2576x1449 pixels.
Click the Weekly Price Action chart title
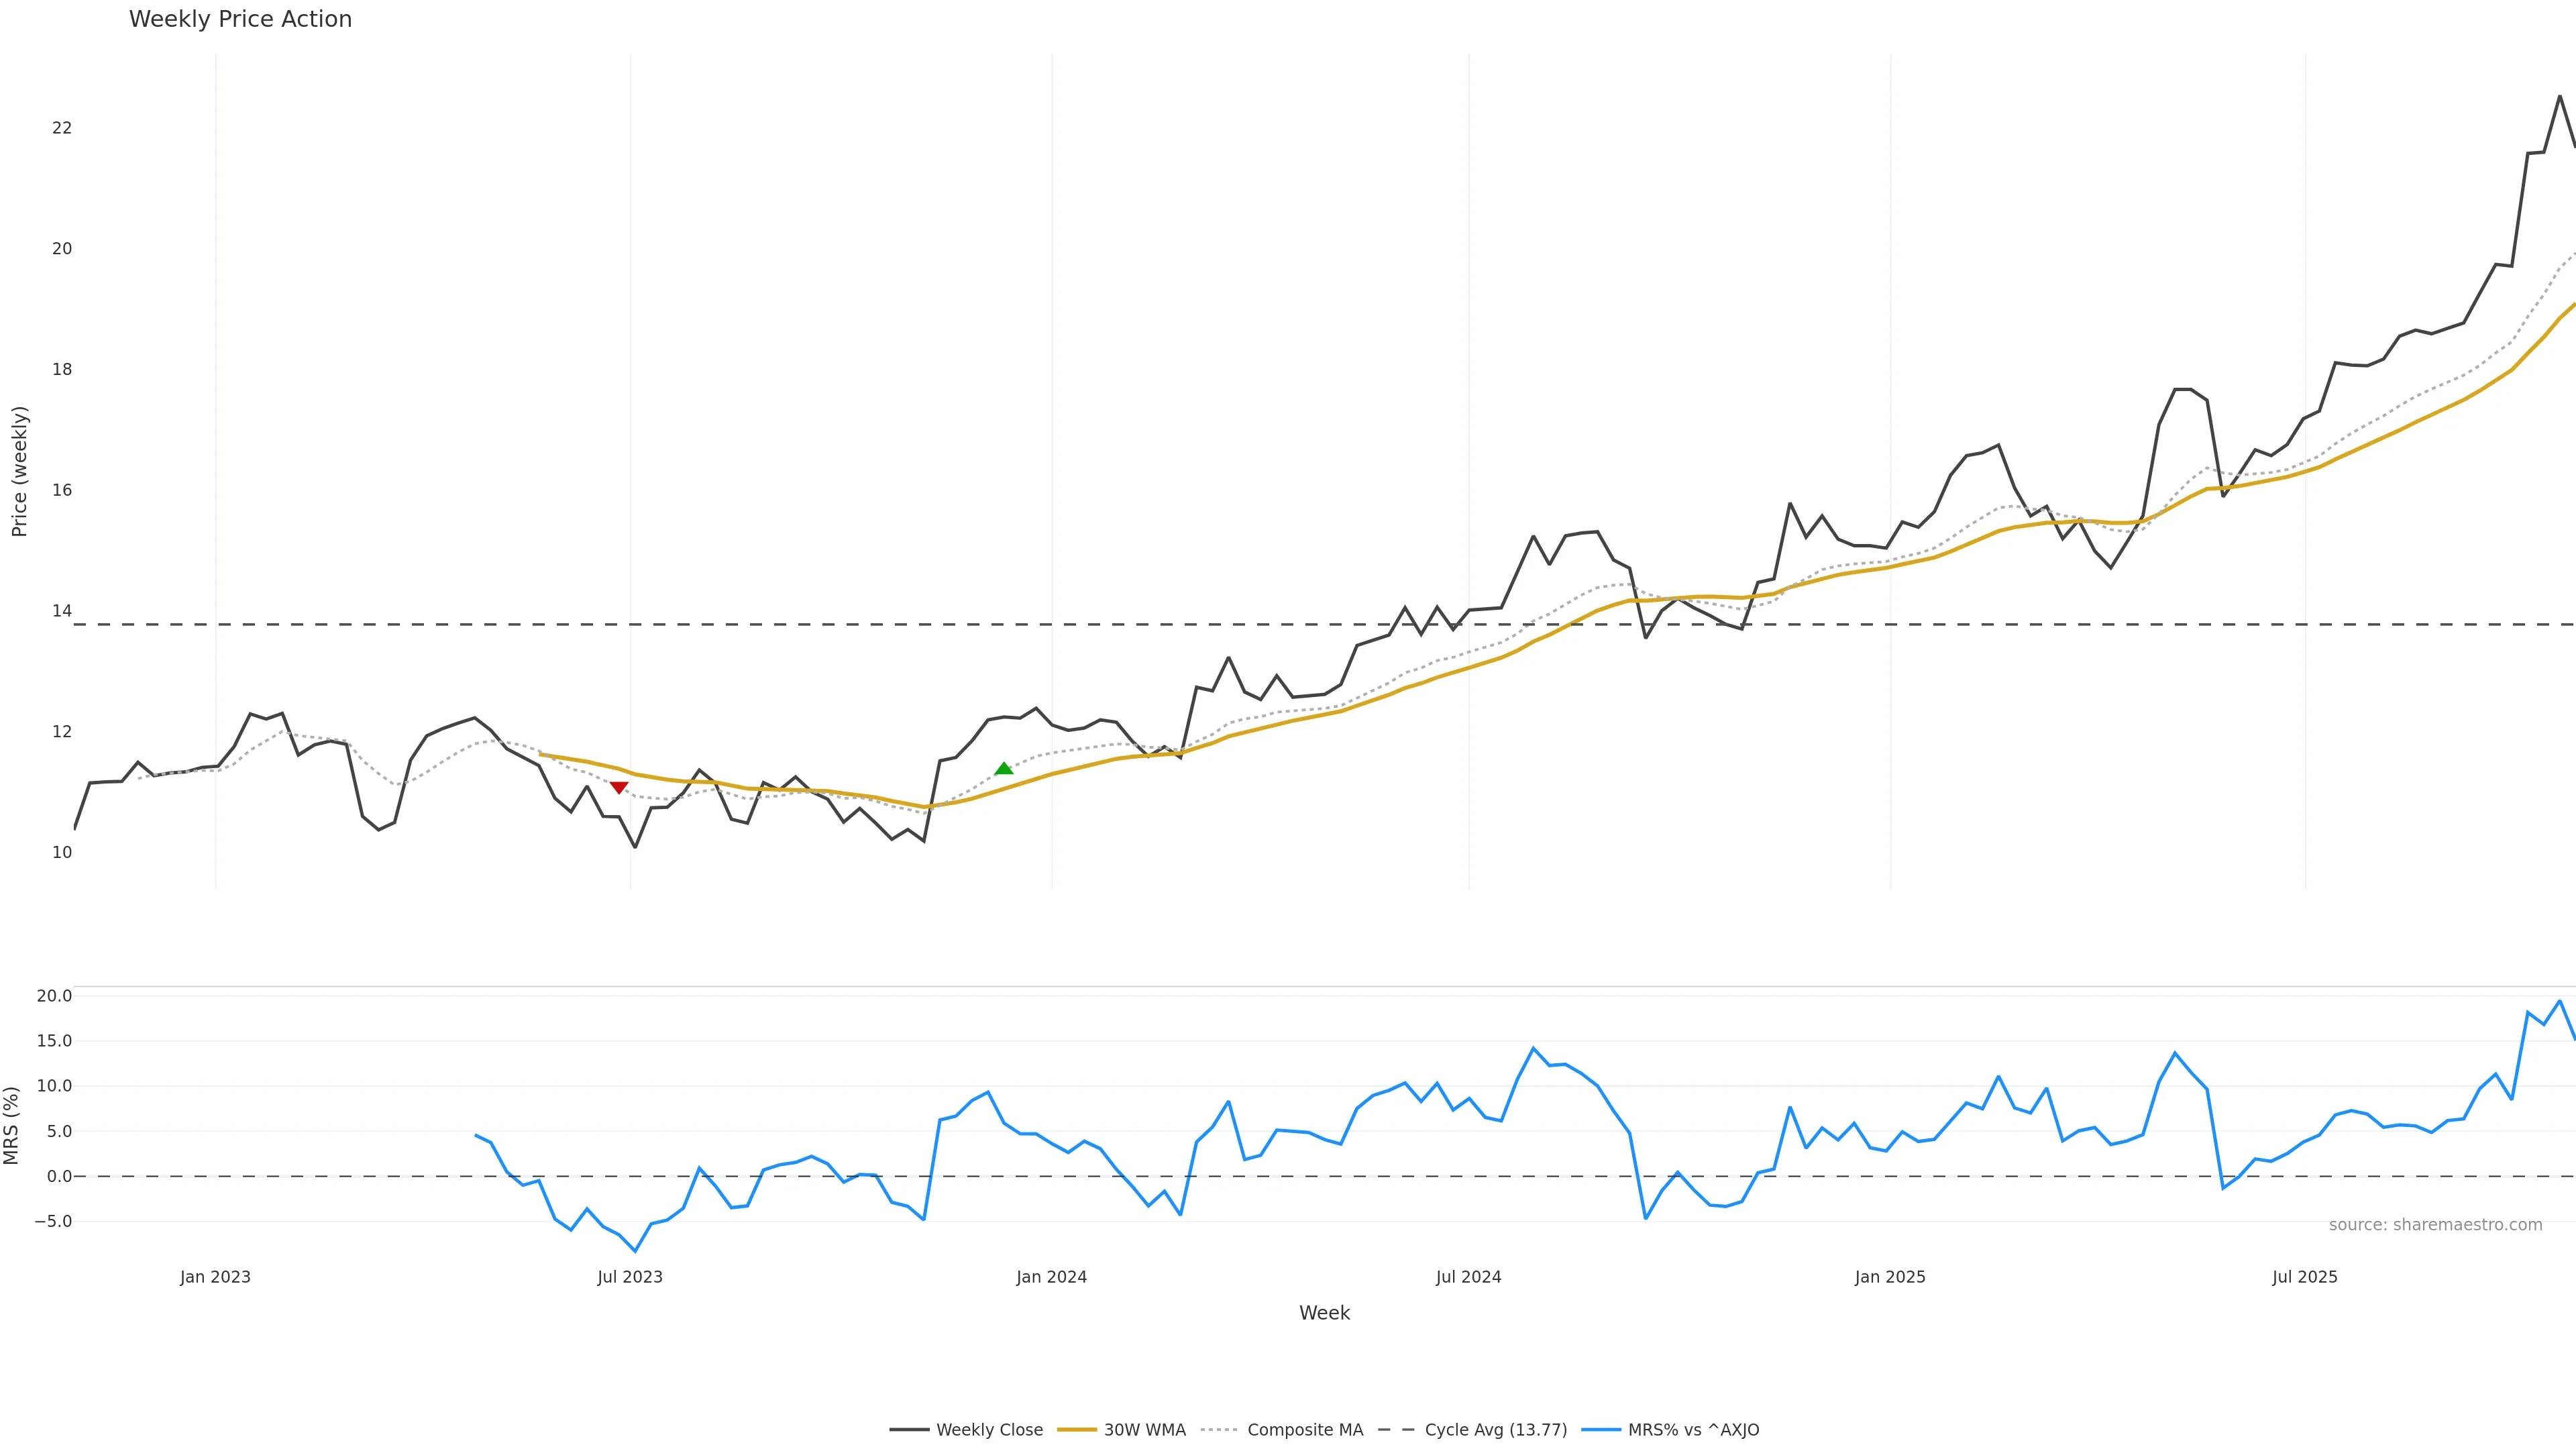pos(240,19)
